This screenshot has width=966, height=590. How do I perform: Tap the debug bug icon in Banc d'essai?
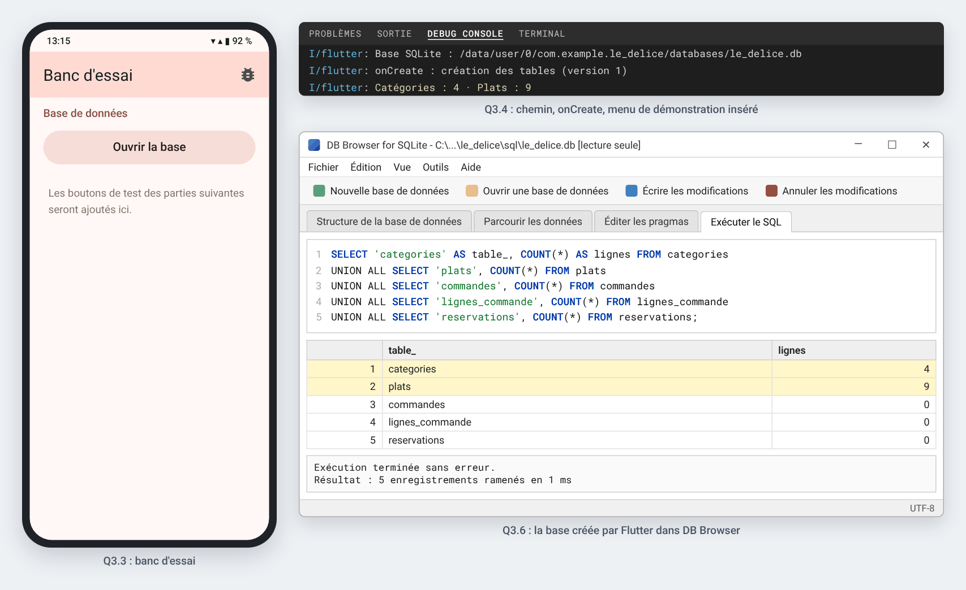(x=247, y=75)
